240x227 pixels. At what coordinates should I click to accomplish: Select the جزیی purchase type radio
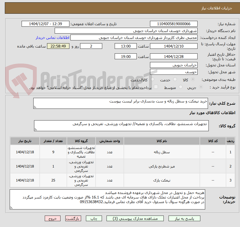tap(201, 87)
